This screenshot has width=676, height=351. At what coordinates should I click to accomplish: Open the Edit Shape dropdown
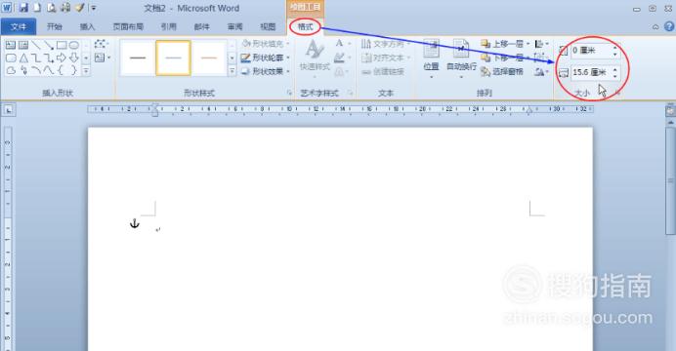[x=102, y=44]
